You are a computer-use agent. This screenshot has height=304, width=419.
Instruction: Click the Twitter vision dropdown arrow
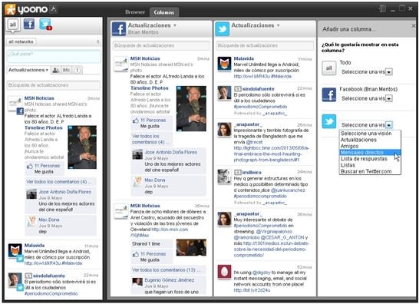point(389,125)
